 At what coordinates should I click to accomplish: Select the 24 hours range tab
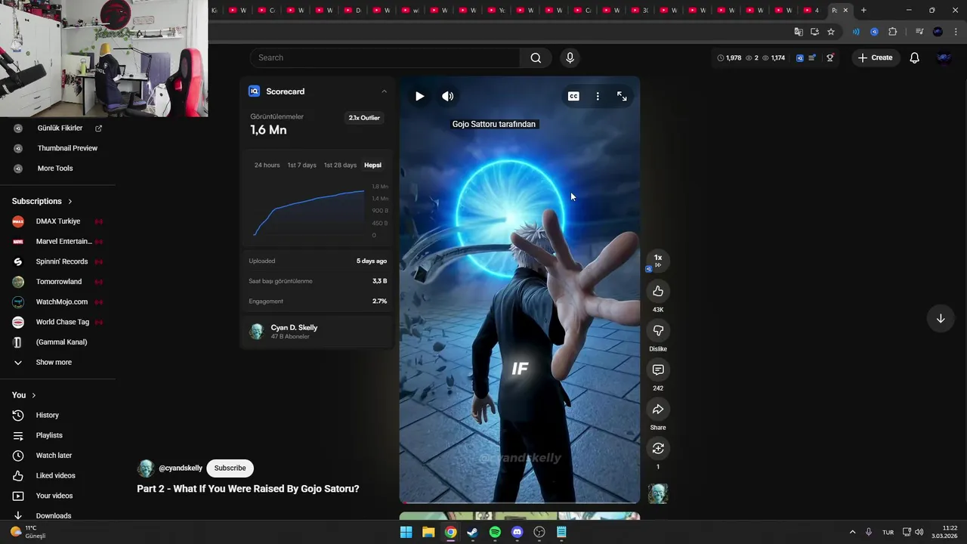pyautogui.click(x=267, y=165)
